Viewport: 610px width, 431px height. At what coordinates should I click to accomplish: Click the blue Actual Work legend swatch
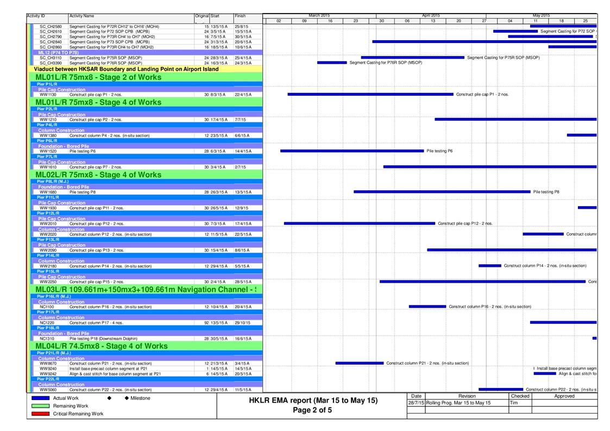(40, 398)
